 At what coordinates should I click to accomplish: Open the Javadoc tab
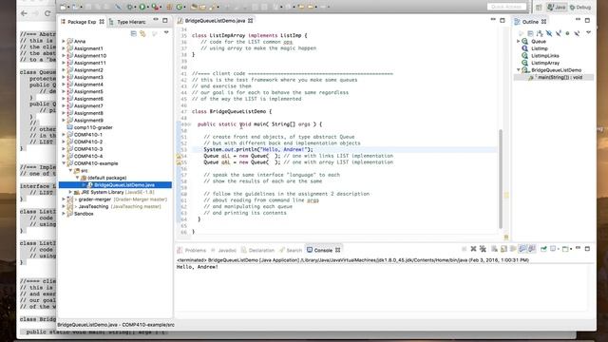coord(224,250)
